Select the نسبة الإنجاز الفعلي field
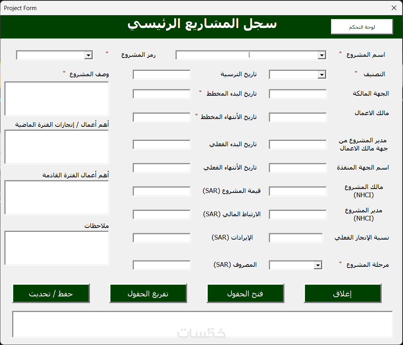This screenshot has width=403, height=345. tap(296, 238)
